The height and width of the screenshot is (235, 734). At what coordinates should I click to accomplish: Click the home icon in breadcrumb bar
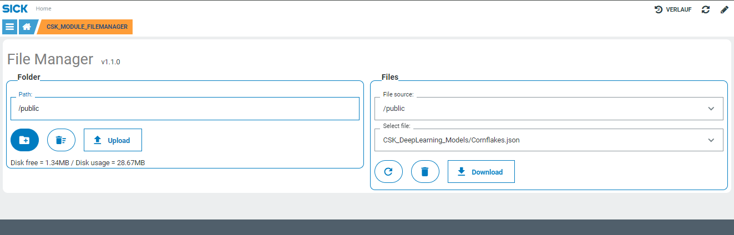[27, 27]
